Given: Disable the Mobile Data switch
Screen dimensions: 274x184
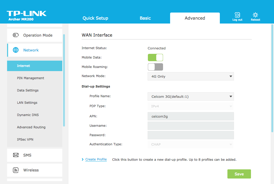Looking at the screenshot, I should click(155, 57).
